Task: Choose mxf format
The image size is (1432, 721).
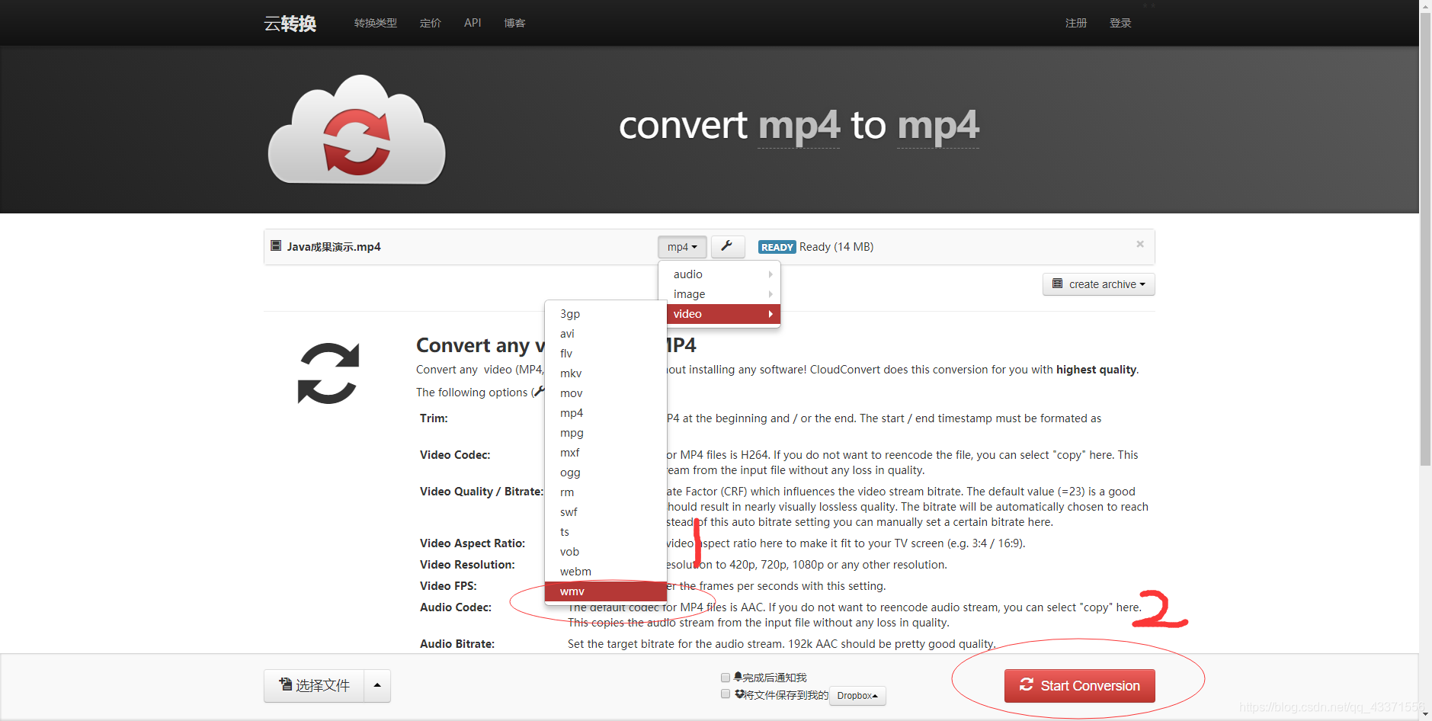Action: tap(606, 453)
